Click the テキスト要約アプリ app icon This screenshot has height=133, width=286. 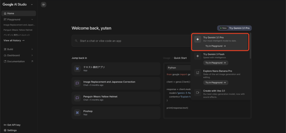(77, 69)
